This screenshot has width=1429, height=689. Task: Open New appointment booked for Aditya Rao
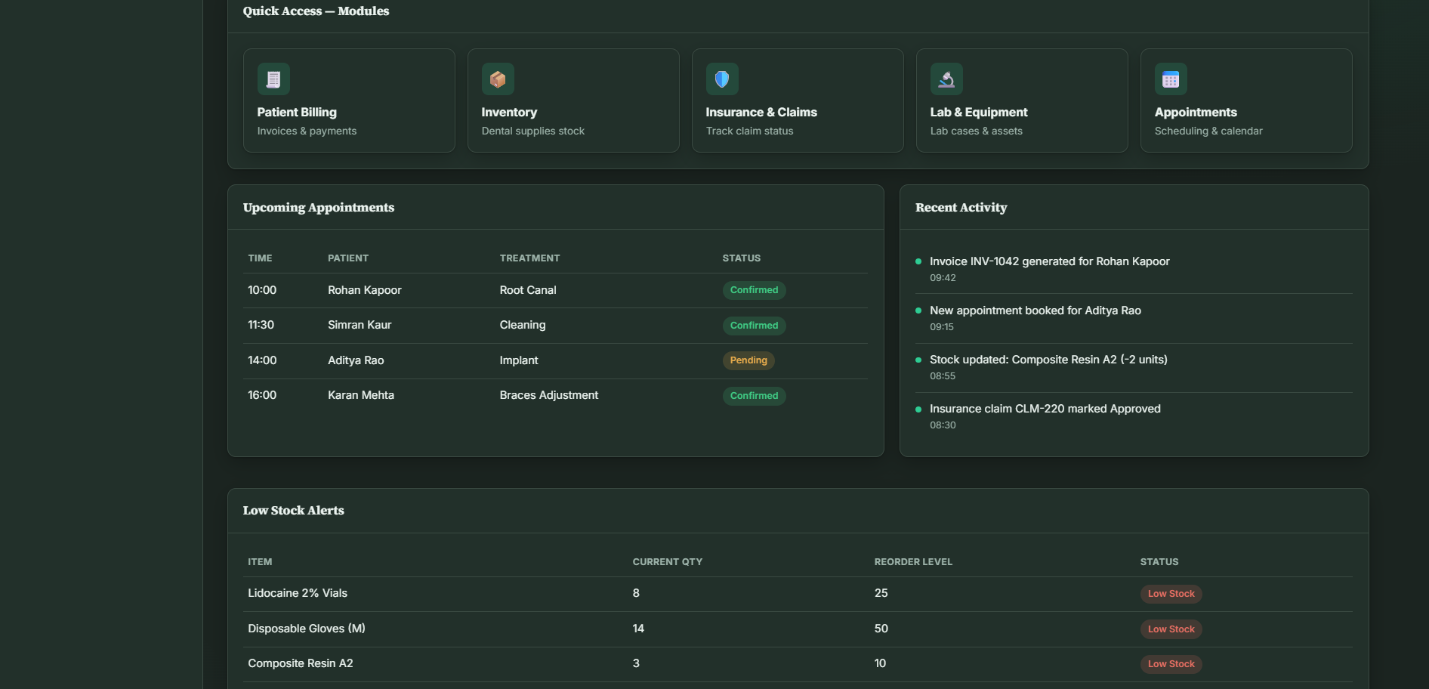tap(1134, 318)
